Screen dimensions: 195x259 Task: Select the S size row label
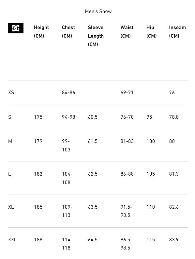[10, 117]
